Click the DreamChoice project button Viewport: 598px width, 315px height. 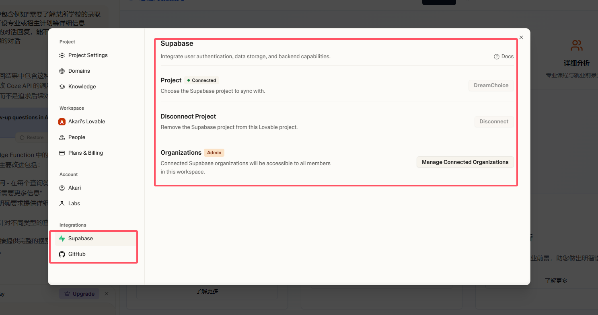(x=491, y=86)
